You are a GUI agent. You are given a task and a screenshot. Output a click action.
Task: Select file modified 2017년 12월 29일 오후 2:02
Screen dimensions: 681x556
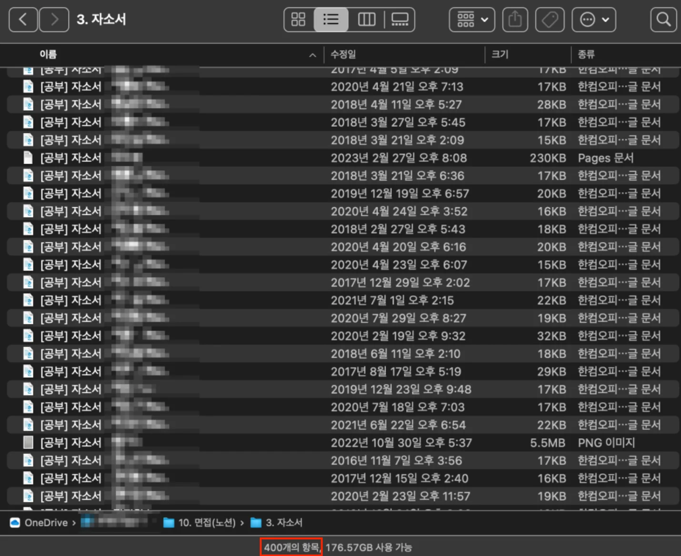point(343,283)
